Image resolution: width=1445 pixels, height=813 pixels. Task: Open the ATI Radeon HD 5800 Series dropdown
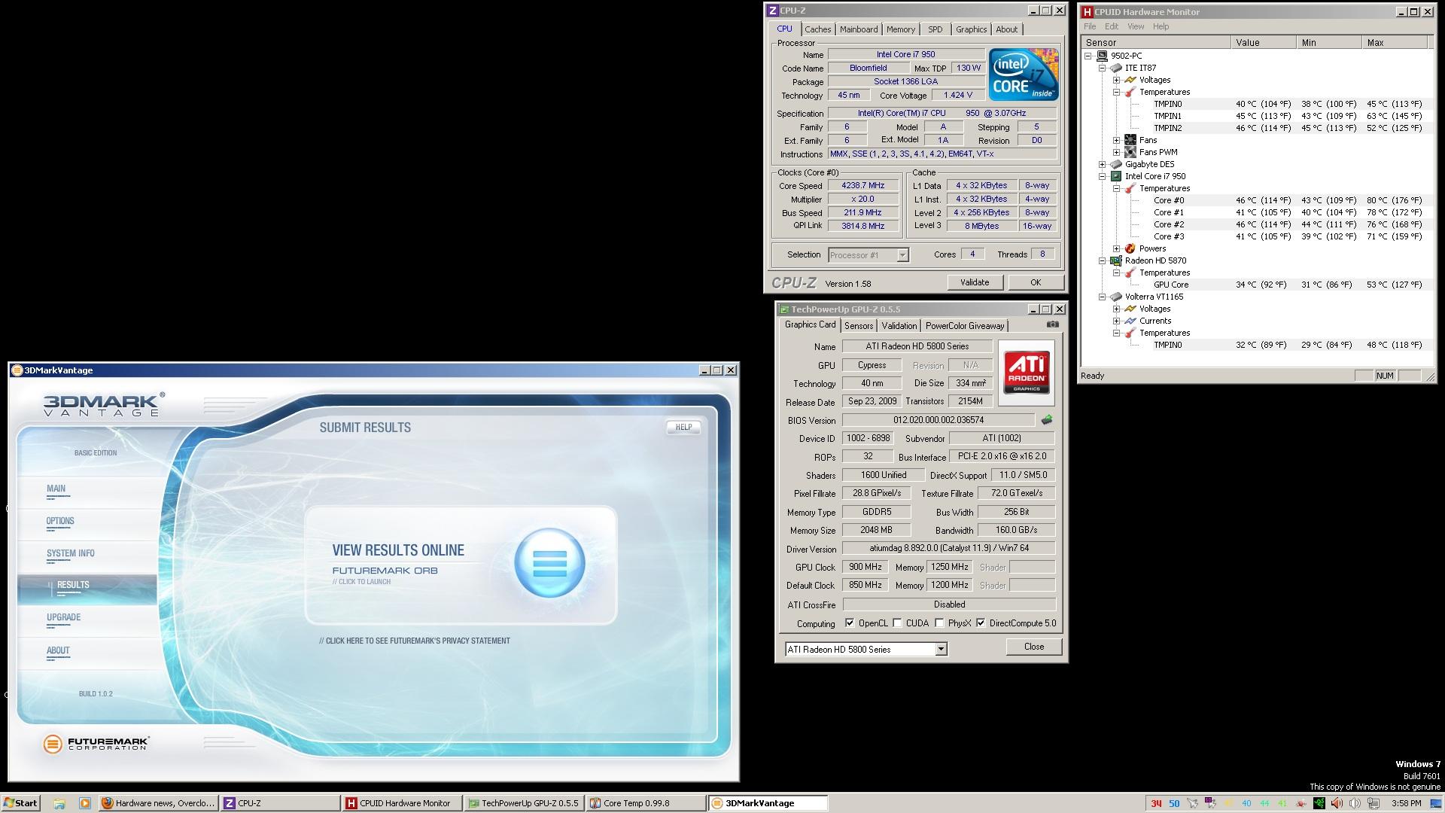tap(941, 649)
